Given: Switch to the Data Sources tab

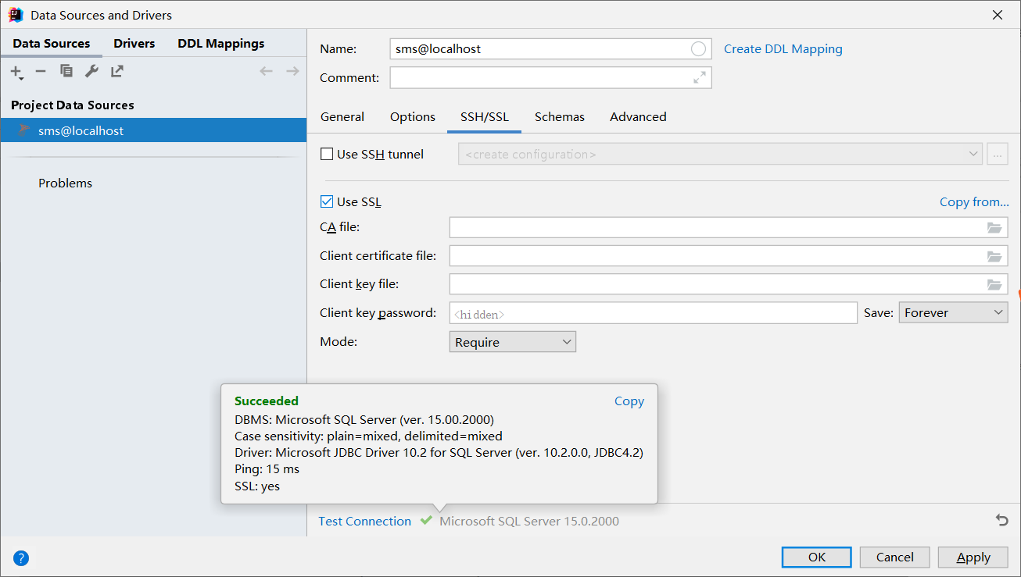Looking at the screenshot, I should pyautogui.click(x=52, y=44).
